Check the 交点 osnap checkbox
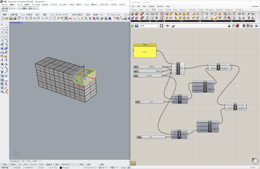This screenshot has width=260, height=169. click(x=38, y=164)
